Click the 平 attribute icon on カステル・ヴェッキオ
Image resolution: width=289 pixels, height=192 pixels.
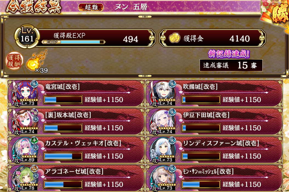(34, 140)
